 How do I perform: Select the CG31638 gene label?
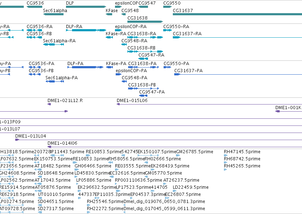[x=138, y=18]
